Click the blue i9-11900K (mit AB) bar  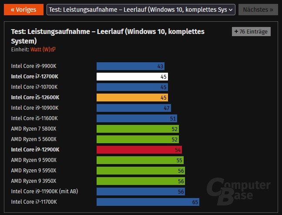pyautogui.click(x=141, y=191)
